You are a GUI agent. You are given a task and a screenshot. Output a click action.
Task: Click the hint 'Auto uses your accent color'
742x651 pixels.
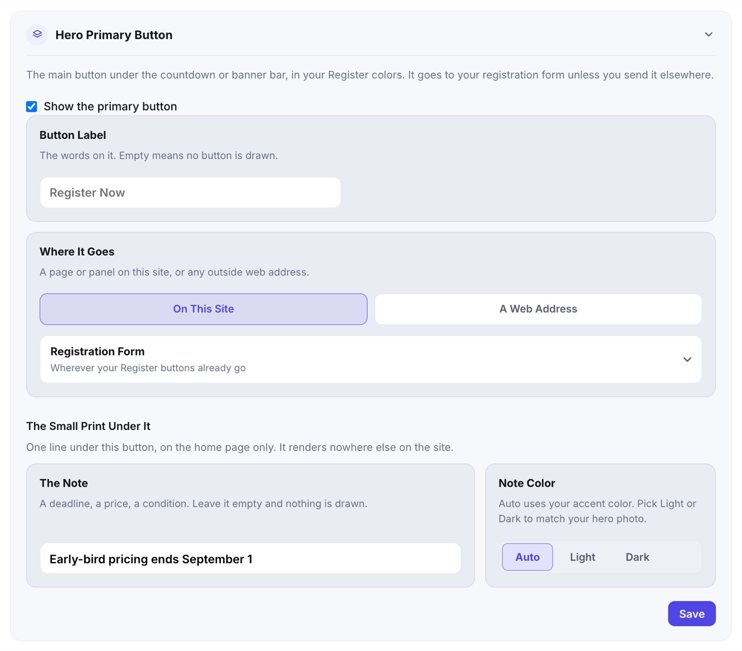(597, 511)
